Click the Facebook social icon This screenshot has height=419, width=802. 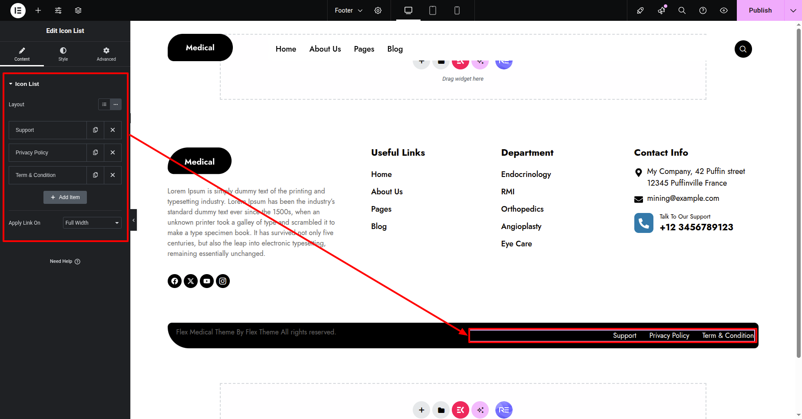click(175, 281)
